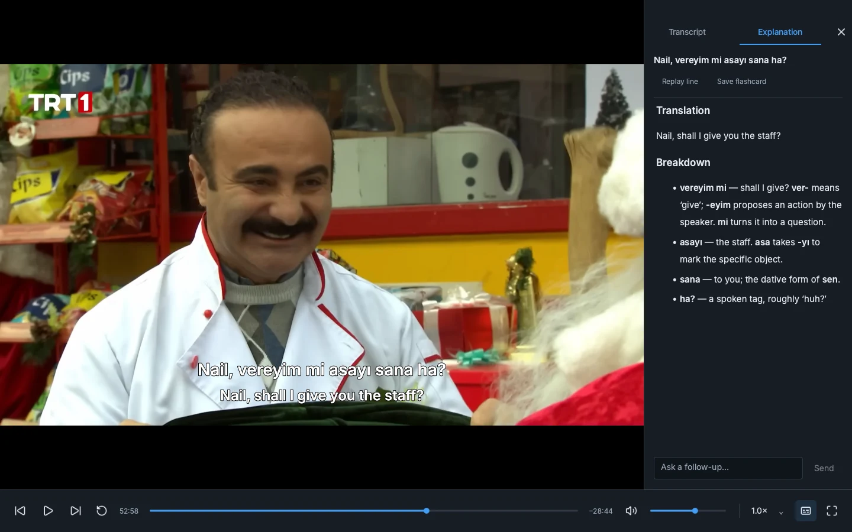Click the Turkish subtitle line on video
This screenshot has height=532, width=852.
click(x=321, y=370)
